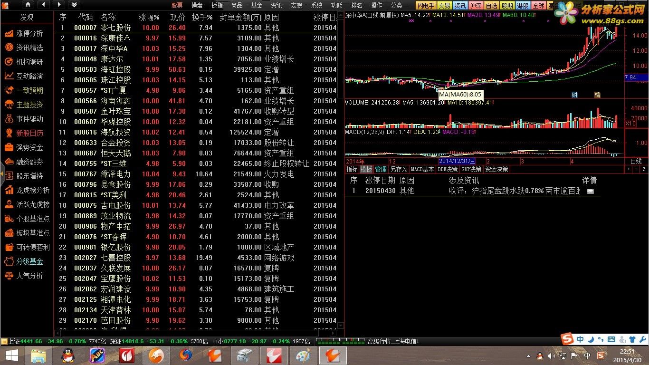Open 强势资金 sidebar item

[24, 147]
